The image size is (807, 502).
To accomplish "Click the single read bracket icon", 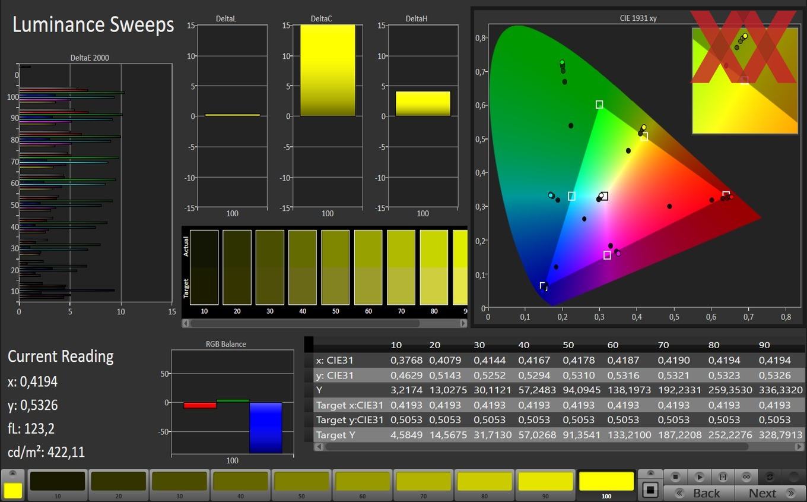I will 723,476.
